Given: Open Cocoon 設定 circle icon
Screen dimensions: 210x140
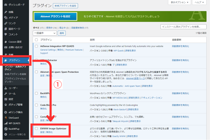Looking at the screenshot, I should point(6,42).
